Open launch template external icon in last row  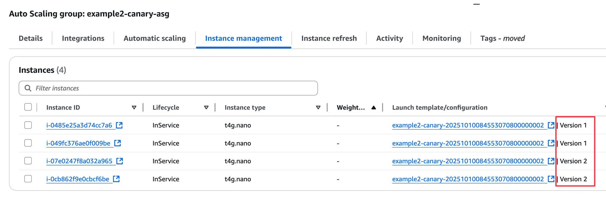click(551, 179)
